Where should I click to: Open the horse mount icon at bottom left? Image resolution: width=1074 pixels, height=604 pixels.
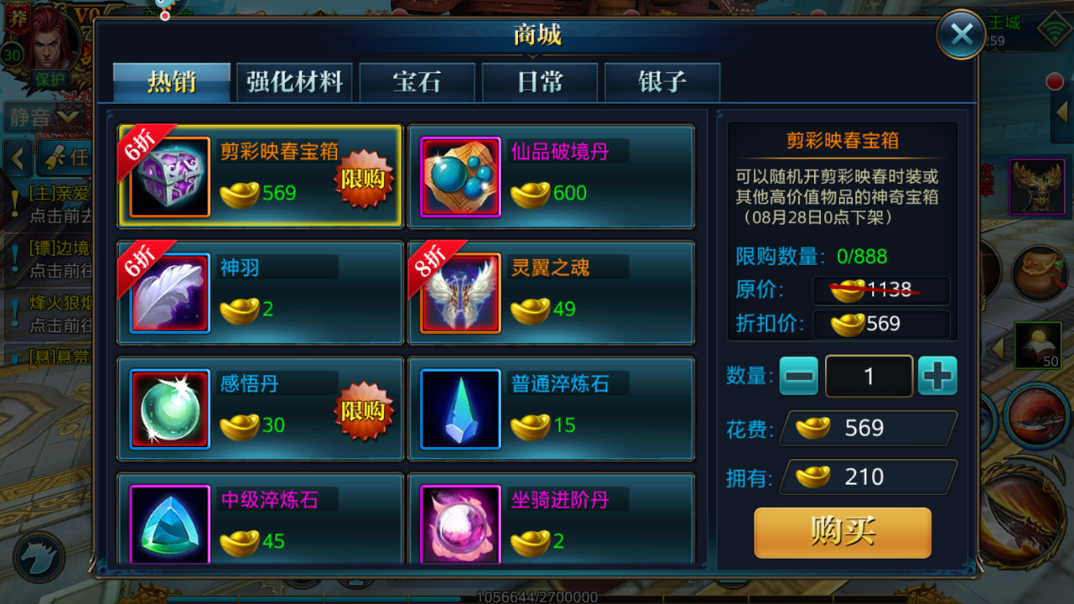click(x=39, y=556)
